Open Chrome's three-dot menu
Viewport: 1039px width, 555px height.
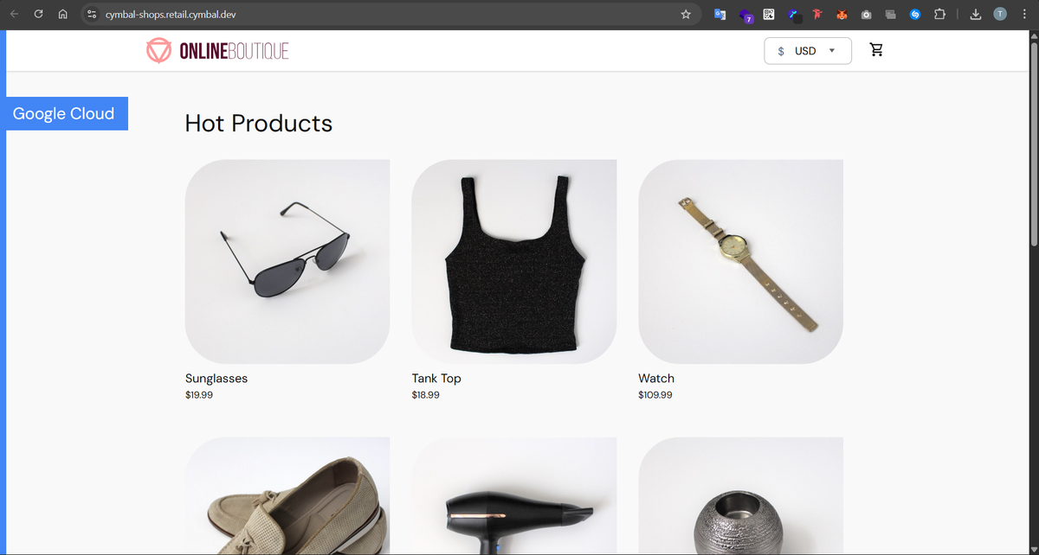click(1024, 14)
